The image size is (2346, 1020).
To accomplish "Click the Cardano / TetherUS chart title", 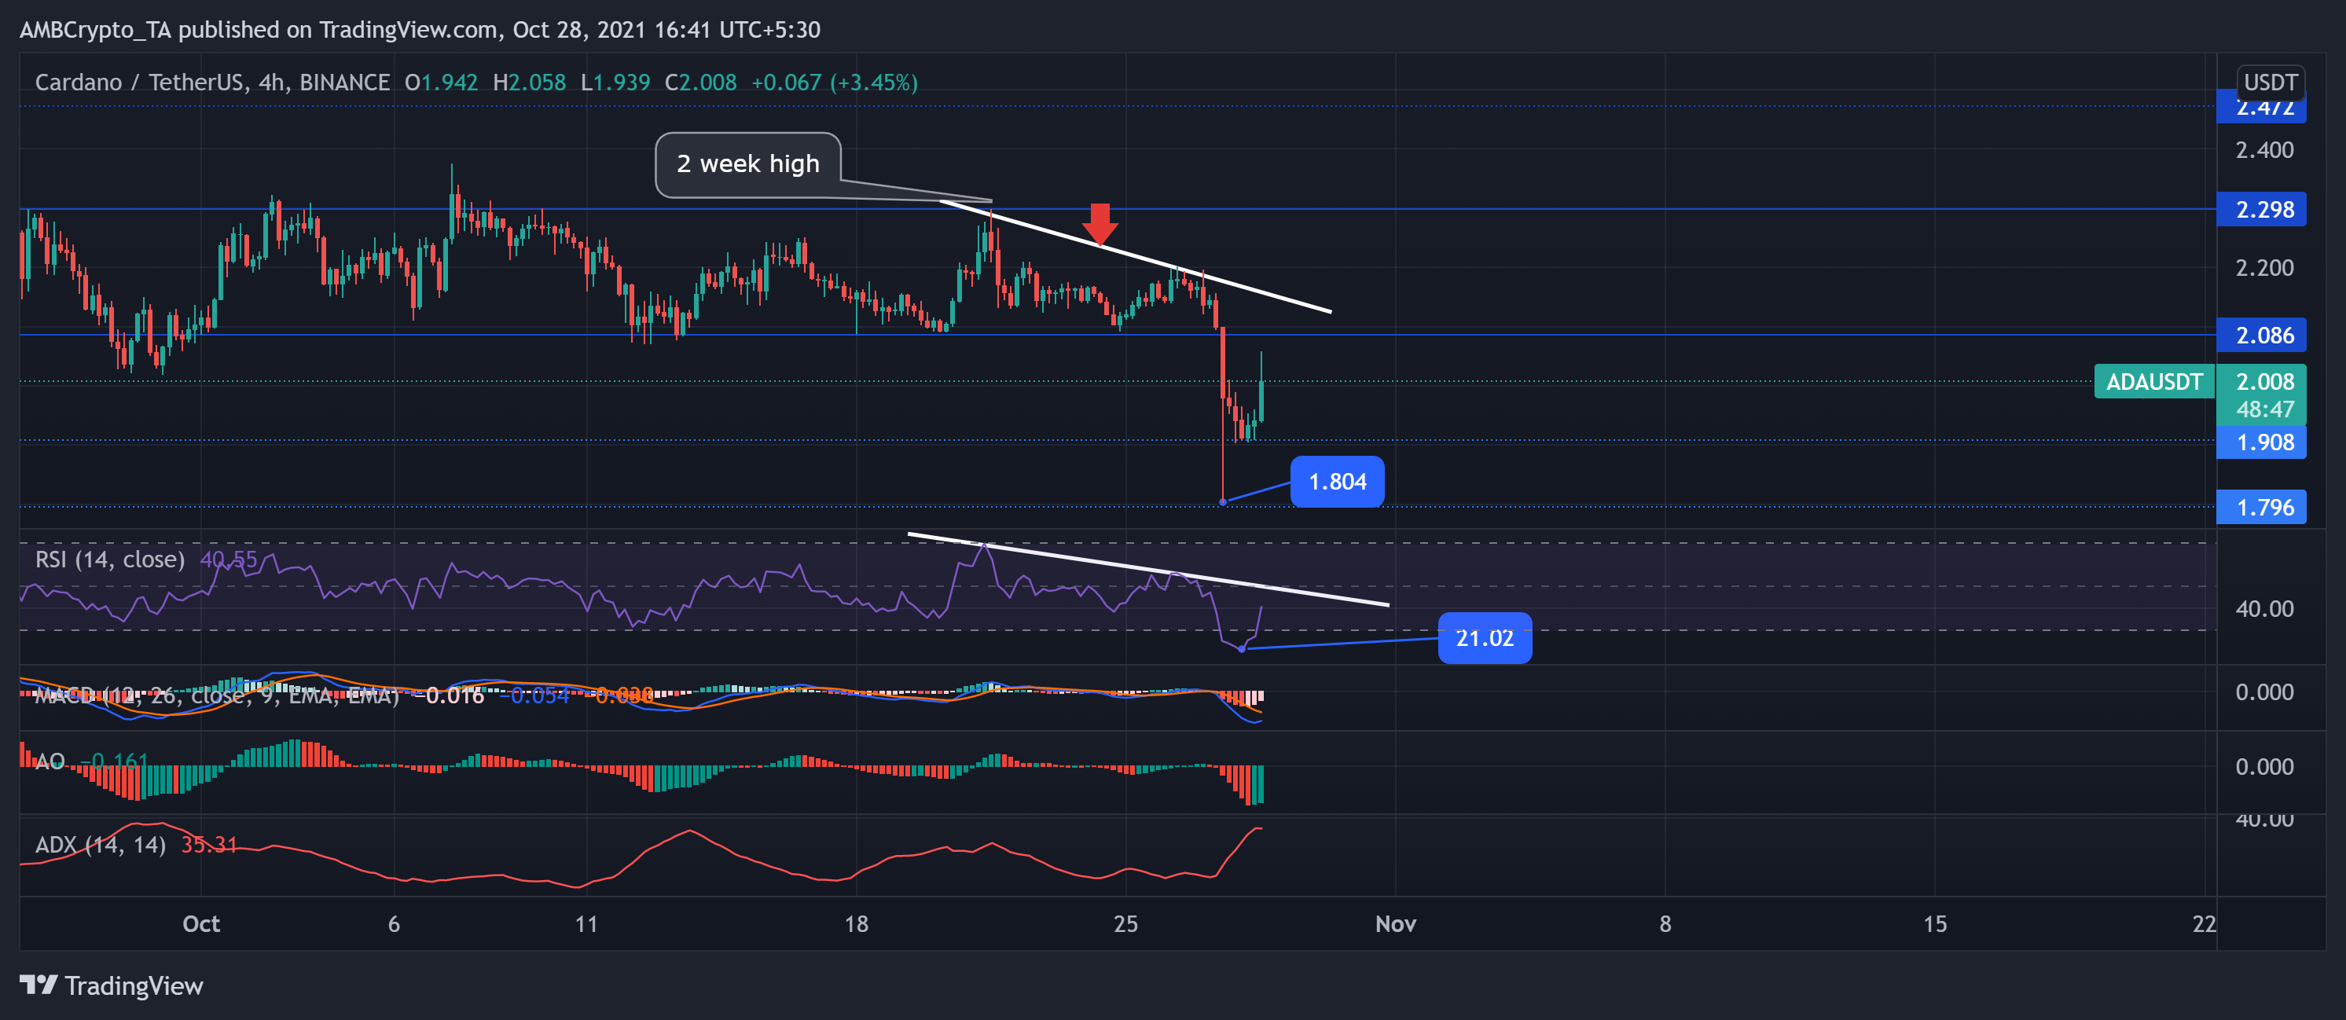I will pos(212,82).
